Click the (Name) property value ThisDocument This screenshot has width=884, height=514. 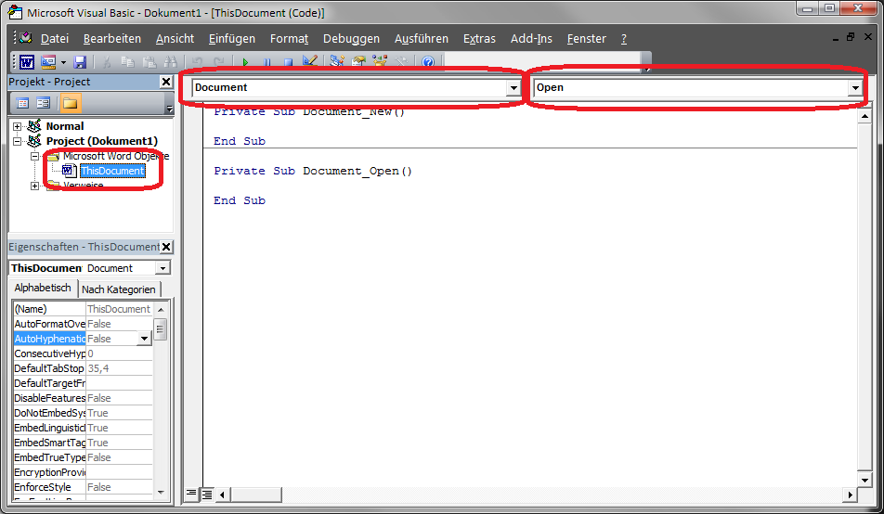(x=119, y=309)
